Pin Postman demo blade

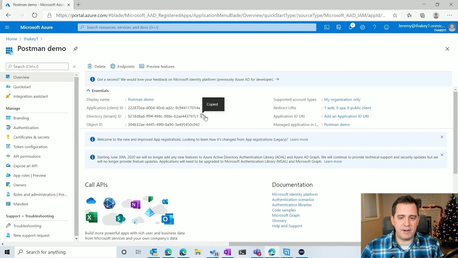tap(75, 49)
